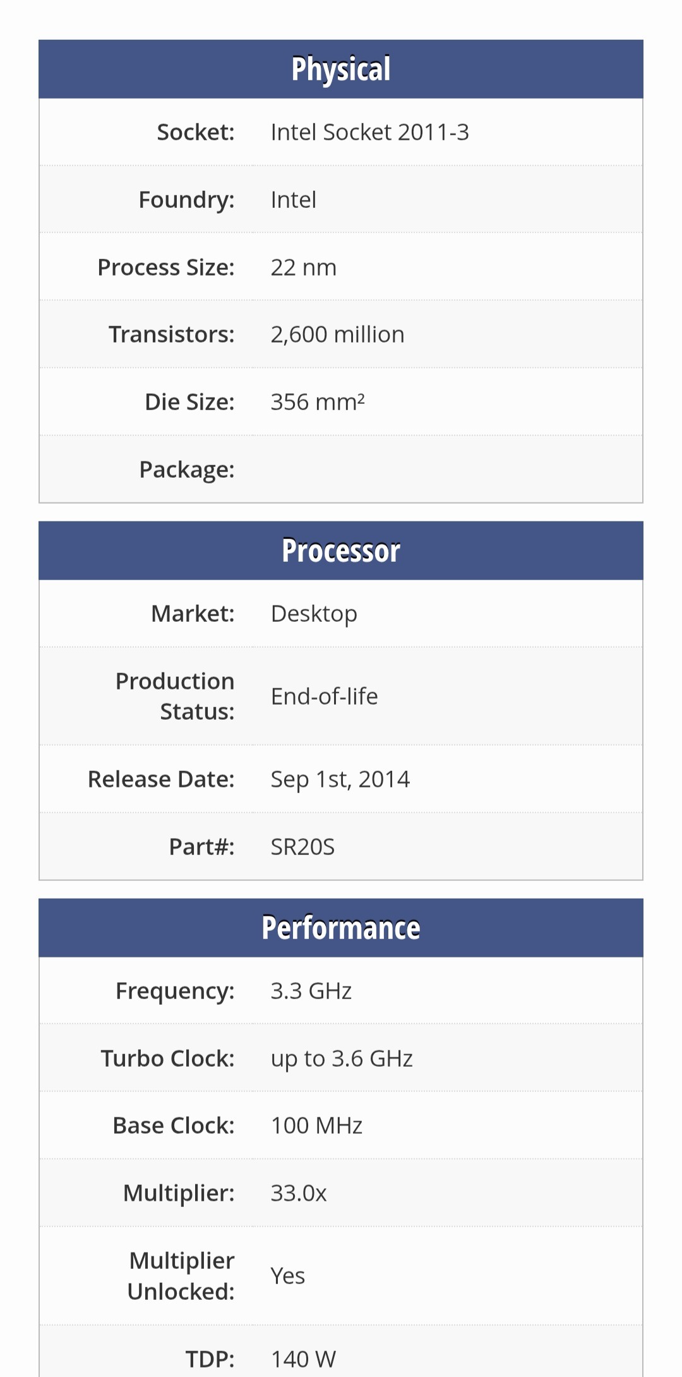Click the 100 MHz base clock value
Viewport: 682px width, 1377px height.
[316, 1125]
